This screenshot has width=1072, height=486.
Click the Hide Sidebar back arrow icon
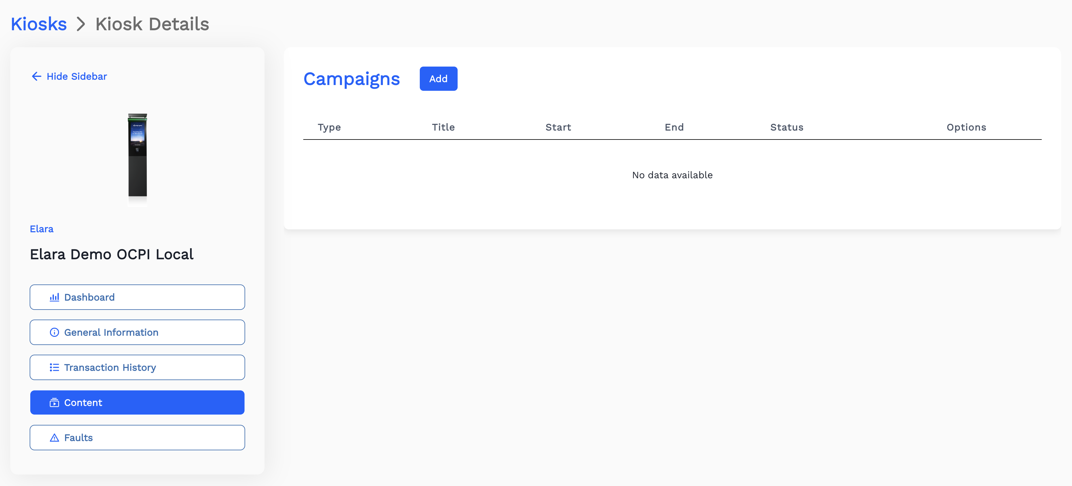37,76
